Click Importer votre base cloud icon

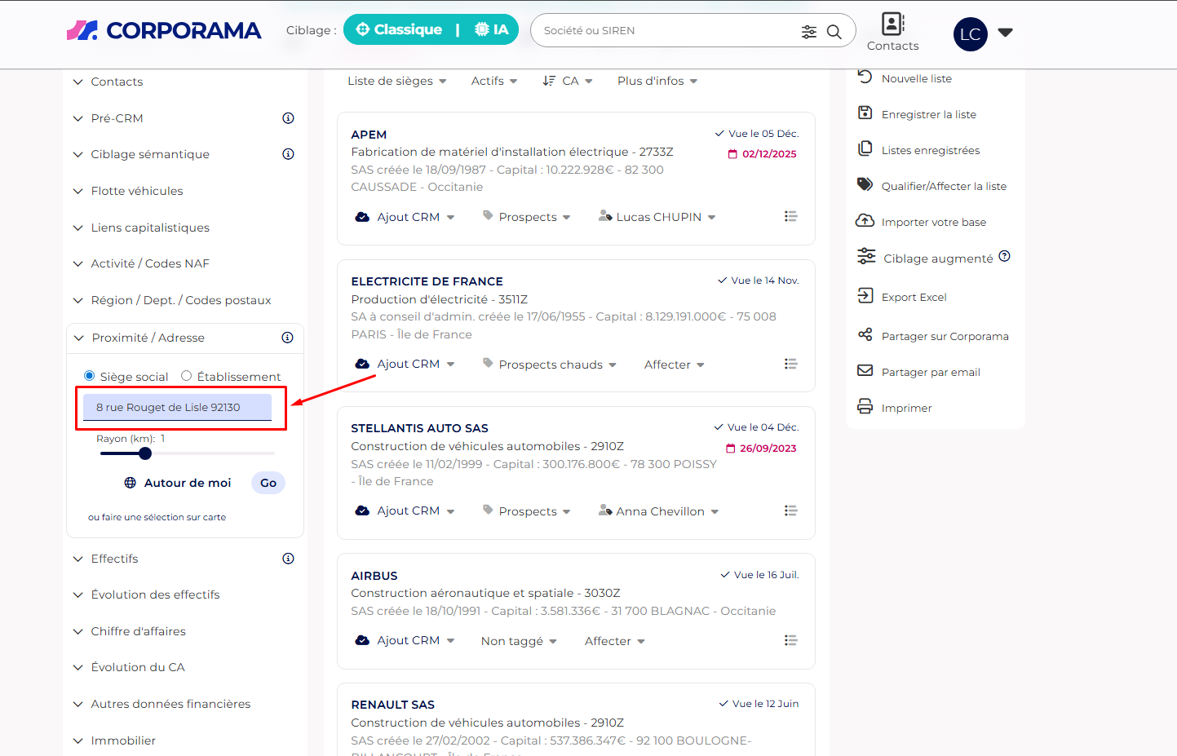click(x=865, y=221)
